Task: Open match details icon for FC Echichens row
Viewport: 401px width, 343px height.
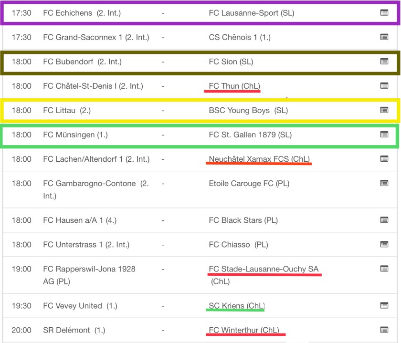Action: click(x=384, y=13)
